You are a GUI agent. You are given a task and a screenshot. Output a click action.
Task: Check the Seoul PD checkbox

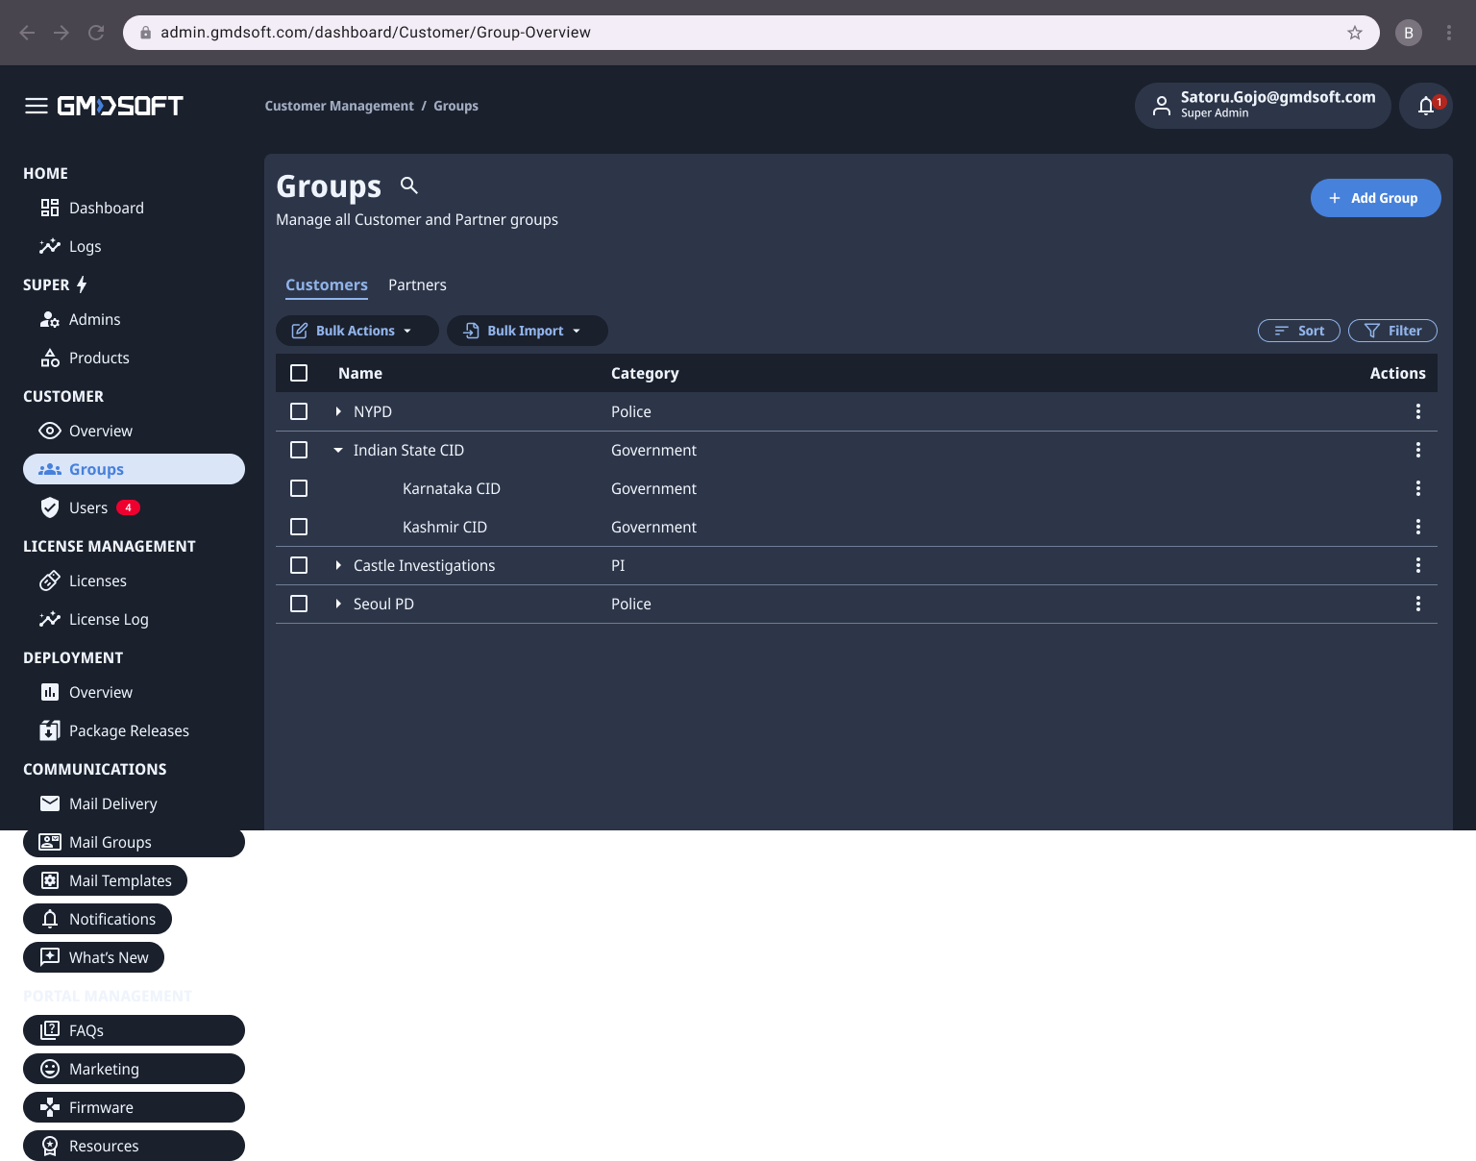299,604
